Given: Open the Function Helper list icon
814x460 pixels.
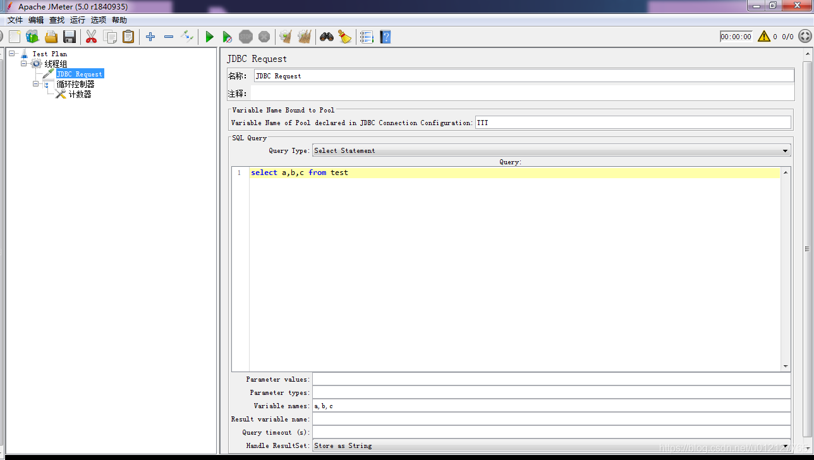Looking at the screenshot, I should coord(367,37).
